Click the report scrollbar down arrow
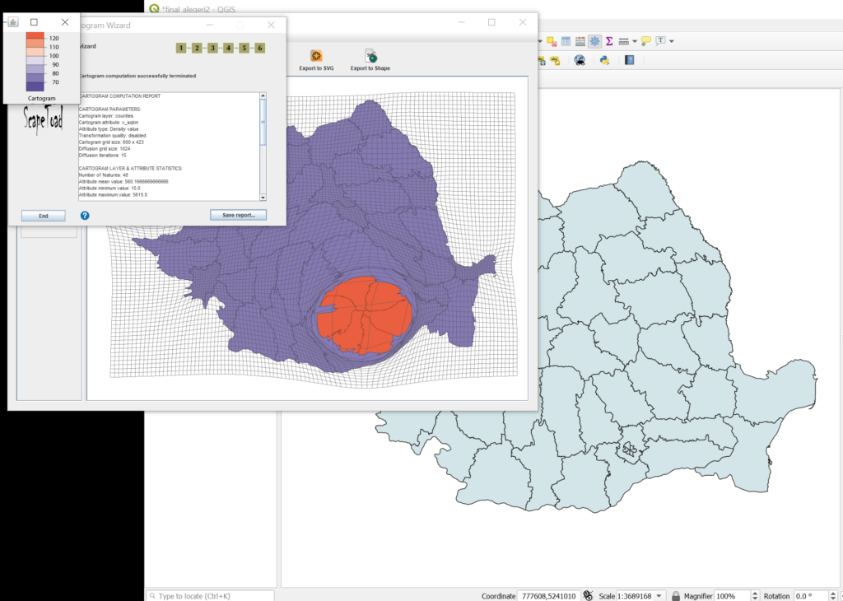Image resolution: width=843 pixels, height=601 pixels. tap(263, 198)
